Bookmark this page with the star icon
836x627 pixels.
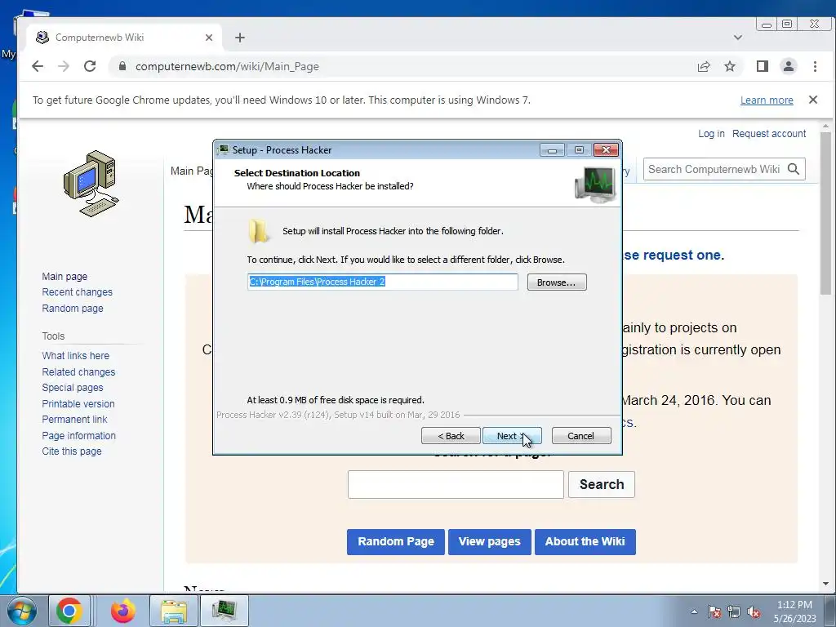pos(730,66)
